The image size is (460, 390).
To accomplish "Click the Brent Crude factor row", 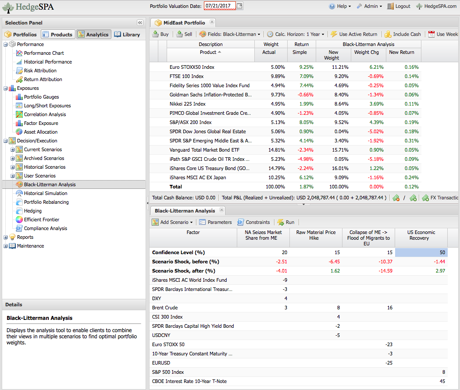I will pyautogui.click(x=299, y=308).
